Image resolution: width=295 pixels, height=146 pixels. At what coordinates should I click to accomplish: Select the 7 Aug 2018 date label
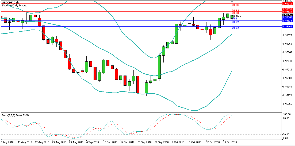point(7,142)
